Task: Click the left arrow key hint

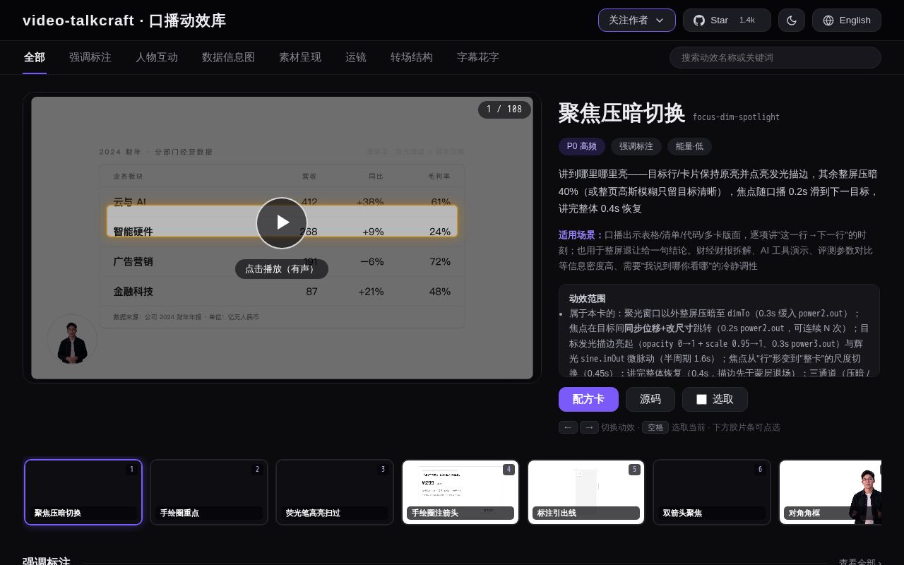Action: pos(568,427)
